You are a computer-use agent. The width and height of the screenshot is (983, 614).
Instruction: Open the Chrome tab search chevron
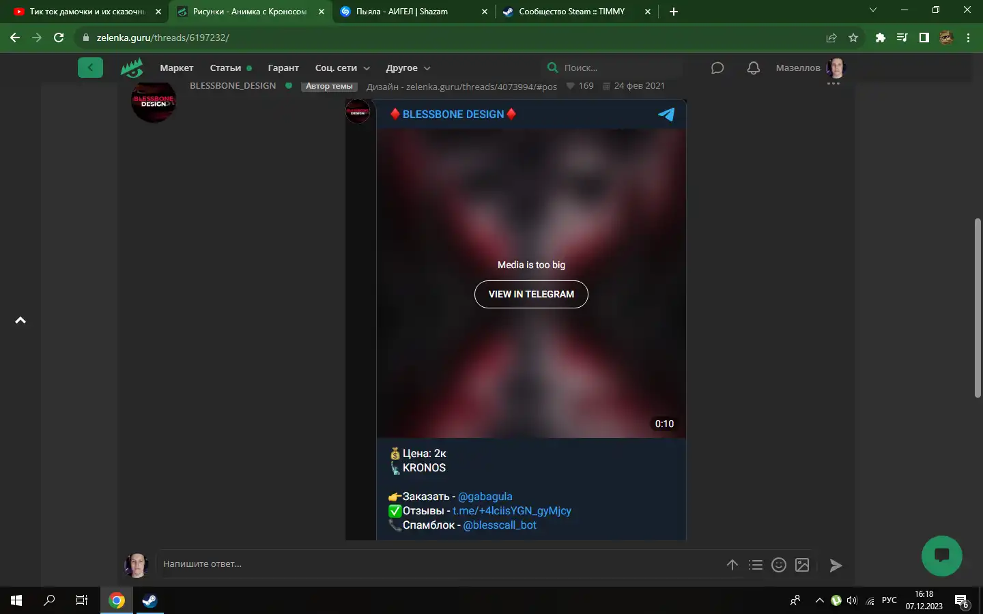872,11
